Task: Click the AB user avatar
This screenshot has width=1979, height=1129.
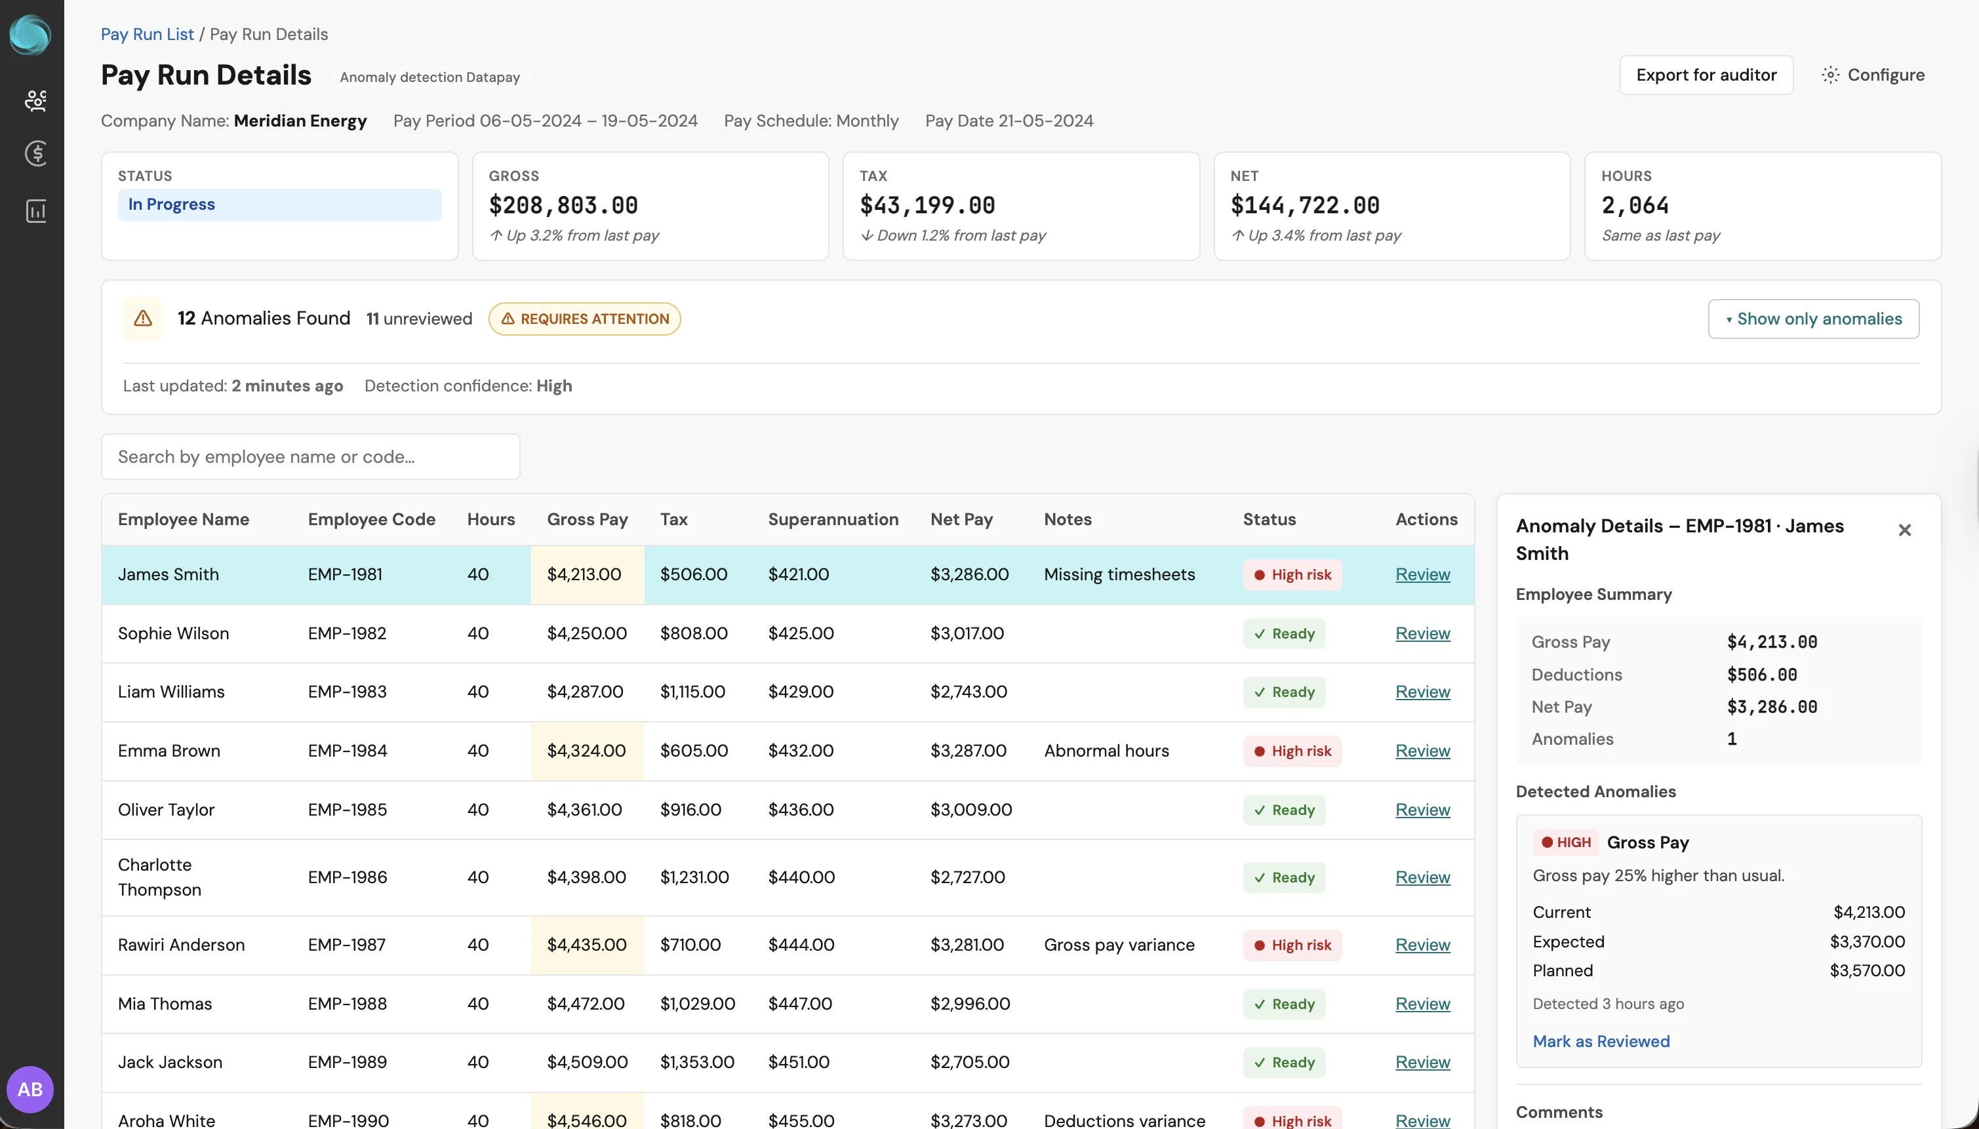Action: tap(30, 1090)
